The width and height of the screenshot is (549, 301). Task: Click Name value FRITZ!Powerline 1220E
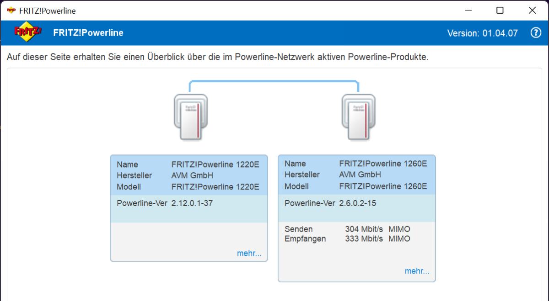215,164
